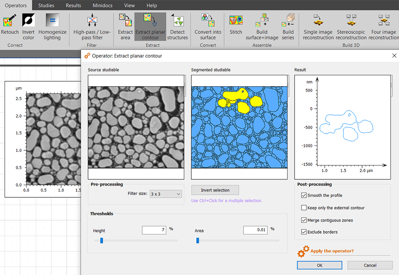Click Convert into surface icon
This screenshot has height=275, width=399.
[x=208, y=20]
